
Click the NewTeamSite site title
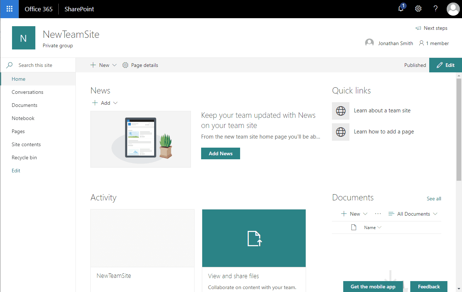coord(71,35)
